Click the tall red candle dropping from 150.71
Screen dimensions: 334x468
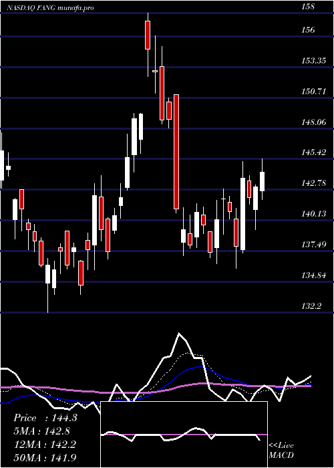(176, 152)
